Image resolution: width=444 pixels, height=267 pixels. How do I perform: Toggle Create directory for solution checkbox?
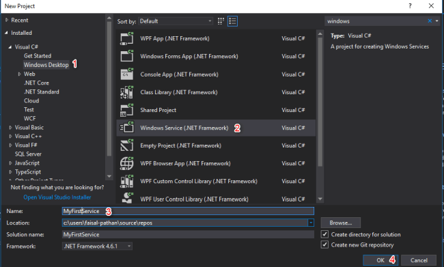click(324, 234)
